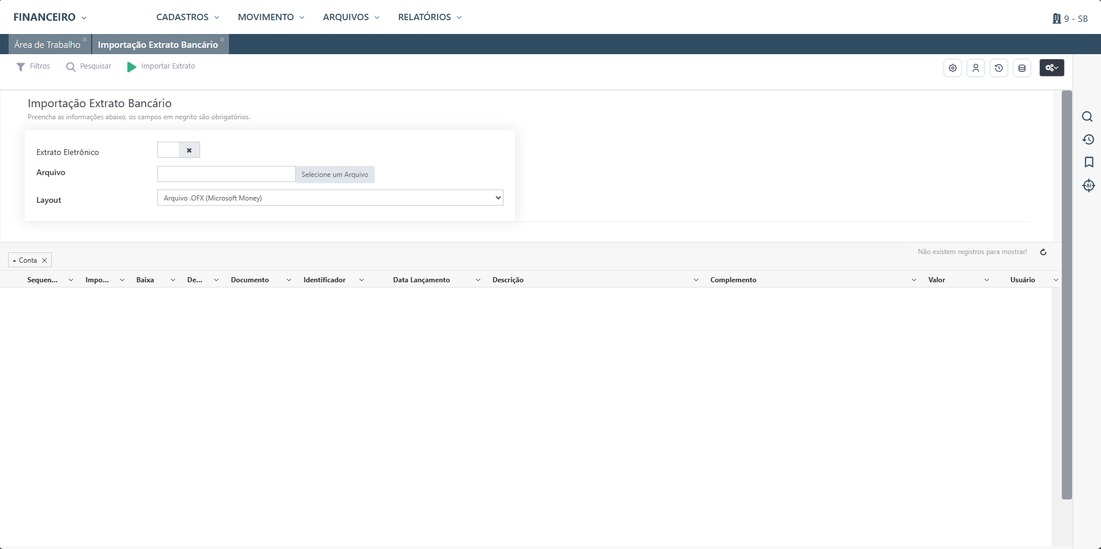Expand the Documento column menu arrow
The width and height of the screenshot is (1101, 549).
pos(288,280)
